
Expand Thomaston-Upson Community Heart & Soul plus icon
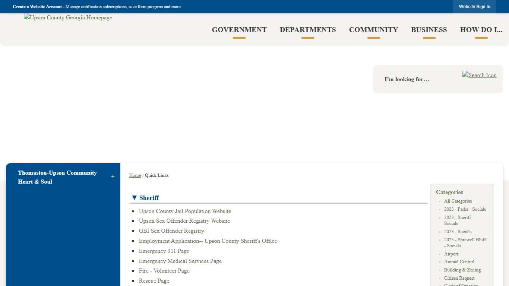(113, 177)
